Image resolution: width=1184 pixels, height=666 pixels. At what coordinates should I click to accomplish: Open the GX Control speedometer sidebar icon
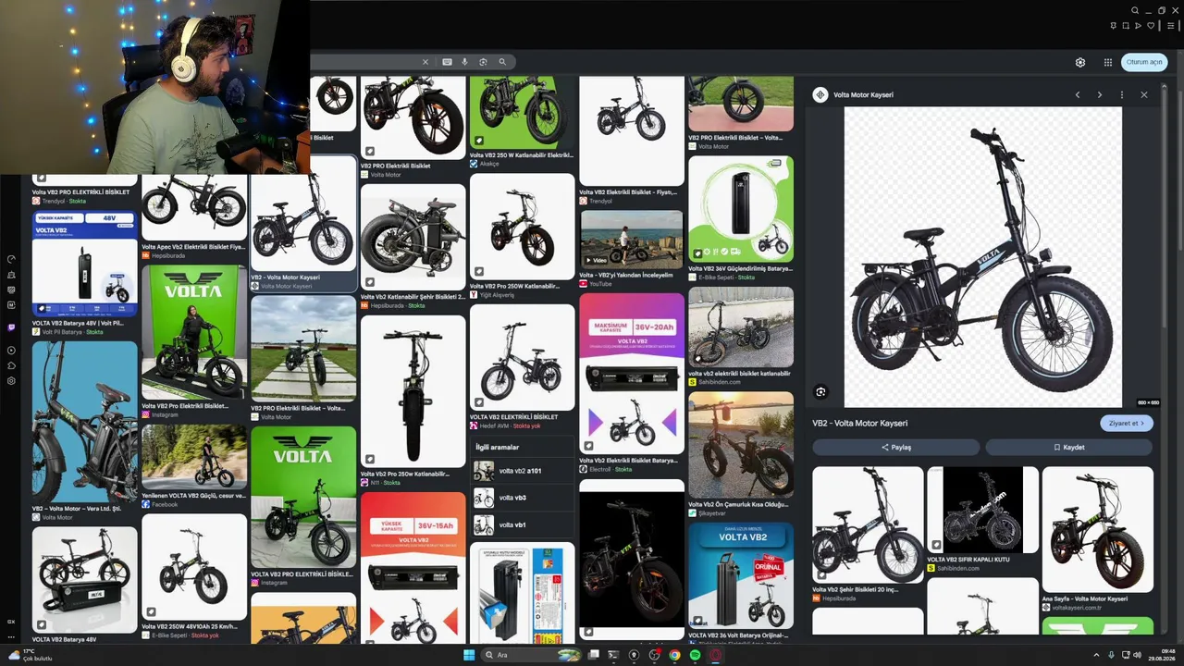pos(11,259)
